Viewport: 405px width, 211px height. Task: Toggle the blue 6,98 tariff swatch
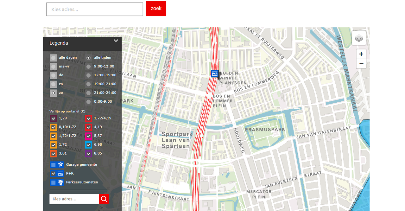[89, 145]
